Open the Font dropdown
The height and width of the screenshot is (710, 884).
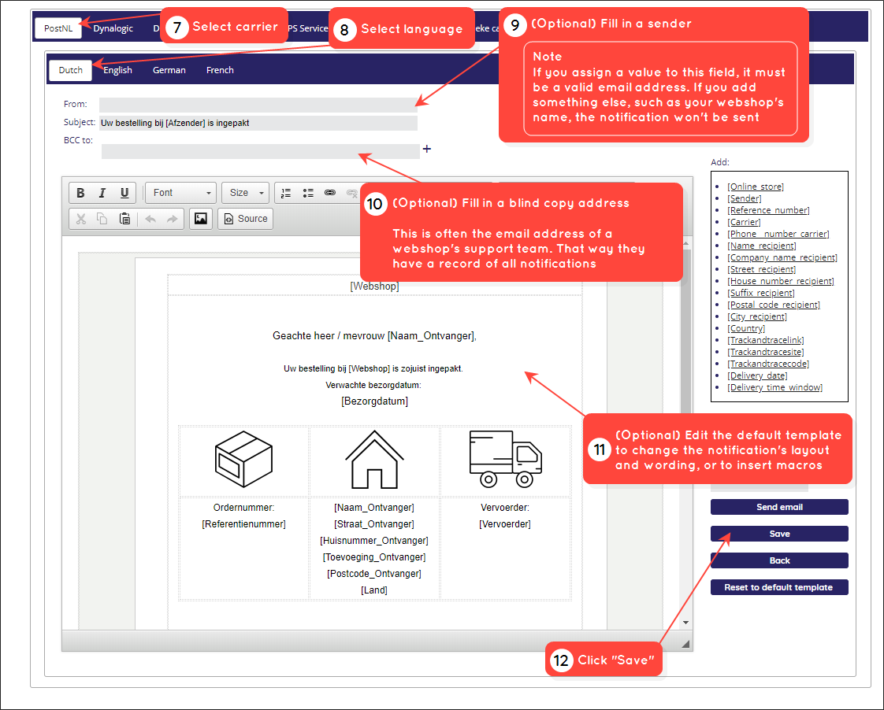click(180, 193)
